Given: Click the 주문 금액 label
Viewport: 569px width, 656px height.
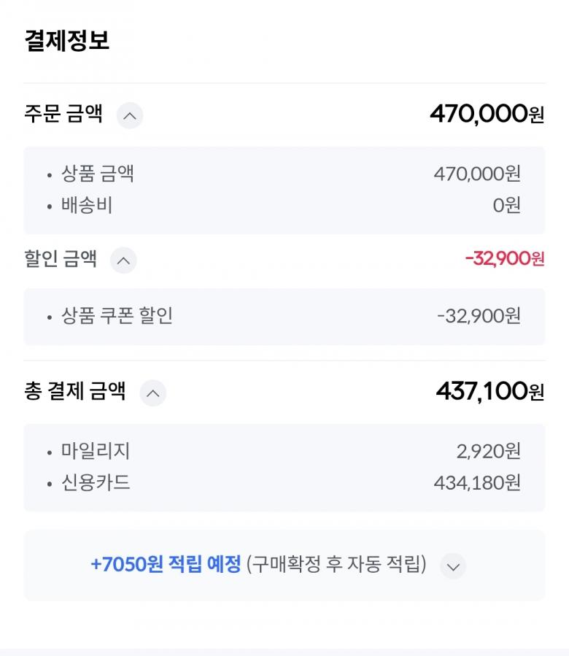Looking at the screenshot, I should coord(63,115).
